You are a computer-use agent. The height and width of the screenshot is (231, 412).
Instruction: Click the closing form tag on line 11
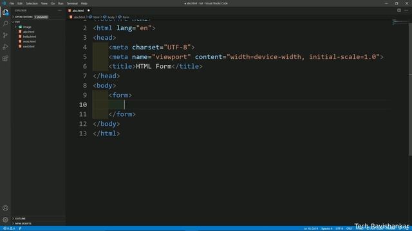tap(122, 114)
